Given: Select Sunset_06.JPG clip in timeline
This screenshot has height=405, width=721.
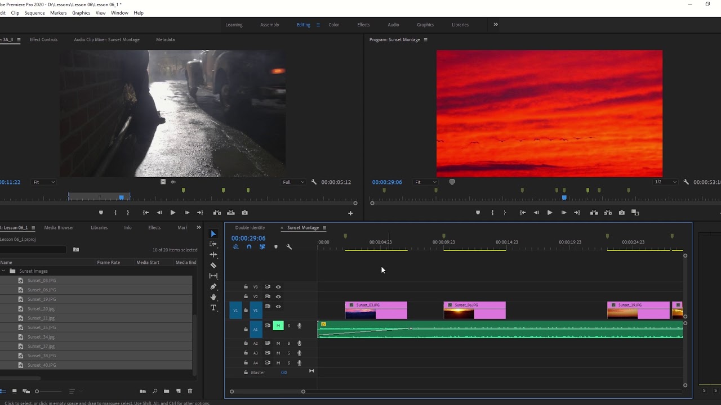Looking at the screenshot, I should pyautogui.click(x=474, y=310).
